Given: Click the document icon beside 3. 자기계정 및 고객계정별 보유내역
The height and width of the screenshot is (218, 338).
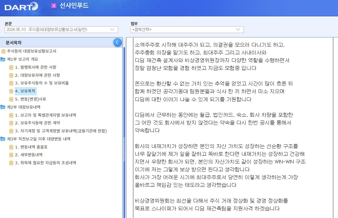Looking at the screenshot, I should click(x=11, y=131).
